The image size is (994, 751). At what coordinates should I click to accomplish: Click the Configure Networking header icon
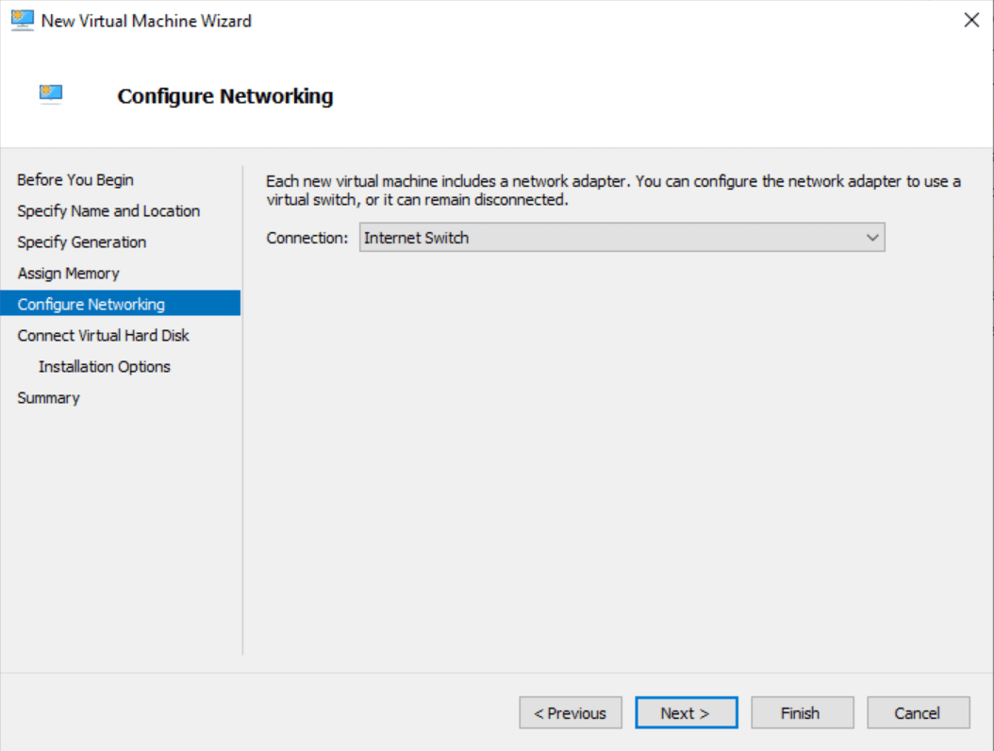(x=49, y=92)
